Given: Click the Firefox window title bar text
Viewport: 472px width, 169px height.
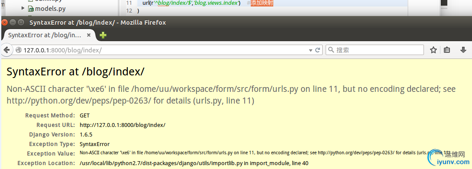Looking at the screenshot, I should tap(97, 23).
